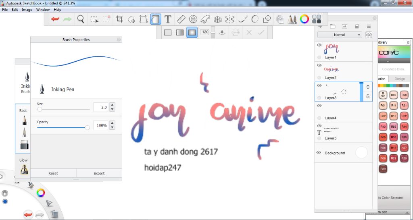Select the Text tool

tap(168, 19)
